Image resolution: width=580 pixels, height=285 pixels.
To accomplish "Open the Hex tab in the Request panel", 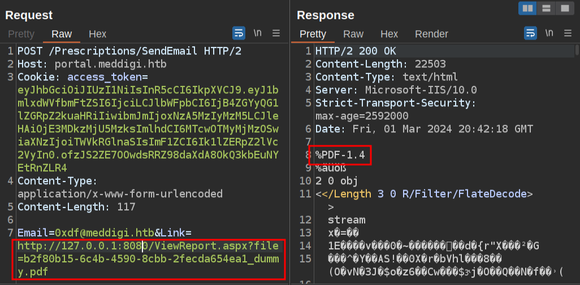I will [98, 34].
